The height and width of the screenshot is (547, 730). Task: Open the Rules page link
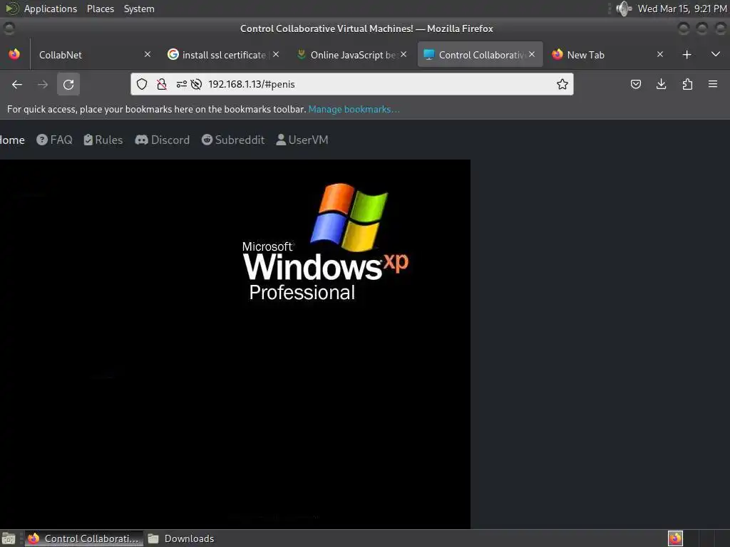[x=103, y=140]
